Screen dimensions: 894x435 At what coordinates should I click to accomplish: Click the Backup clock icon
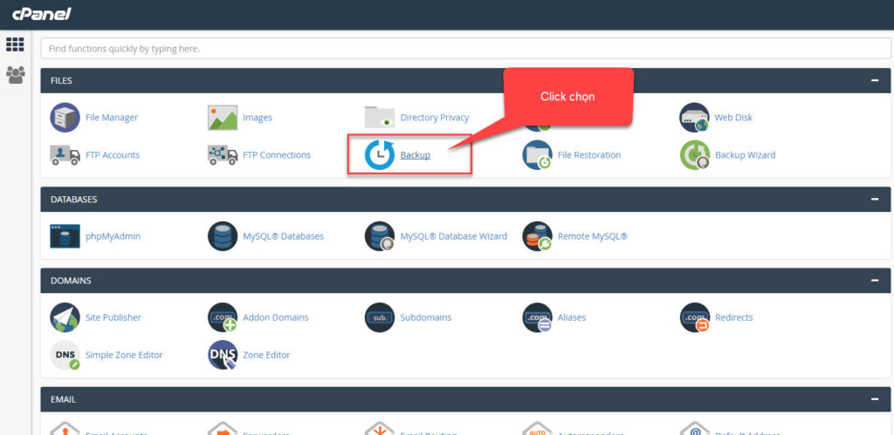pyautogui.click(x=380, y=155)
